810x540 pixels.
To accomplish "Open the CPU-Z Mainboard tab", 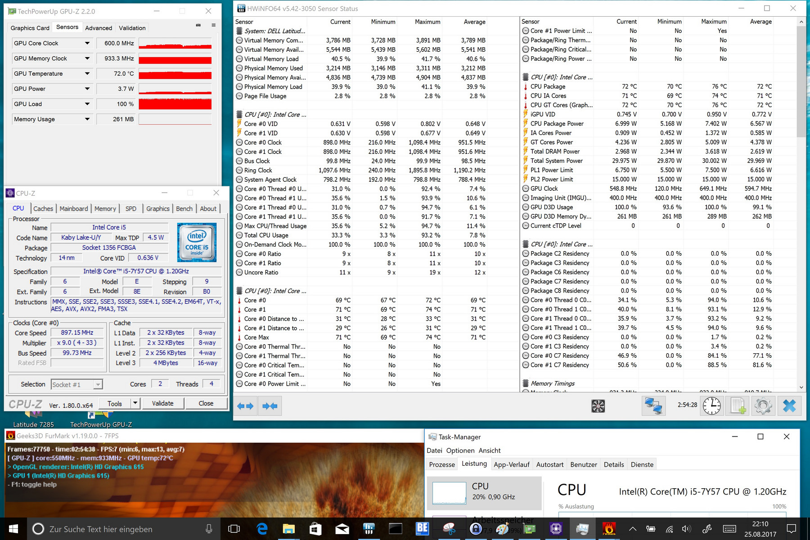I will [x=74, y=208].
